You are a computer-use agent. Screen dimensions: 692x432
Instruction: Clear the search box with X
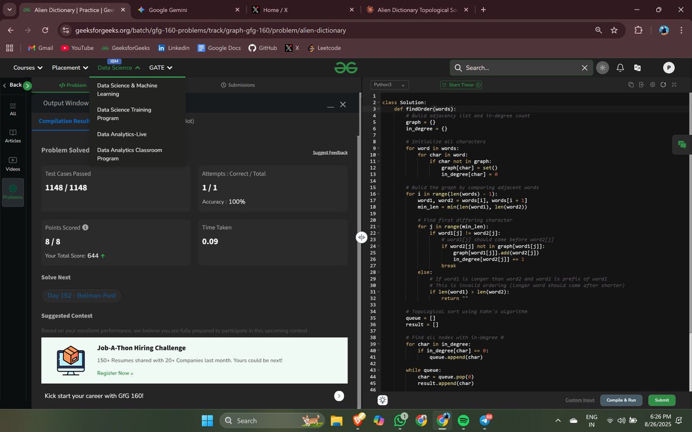tap(585, 68)
